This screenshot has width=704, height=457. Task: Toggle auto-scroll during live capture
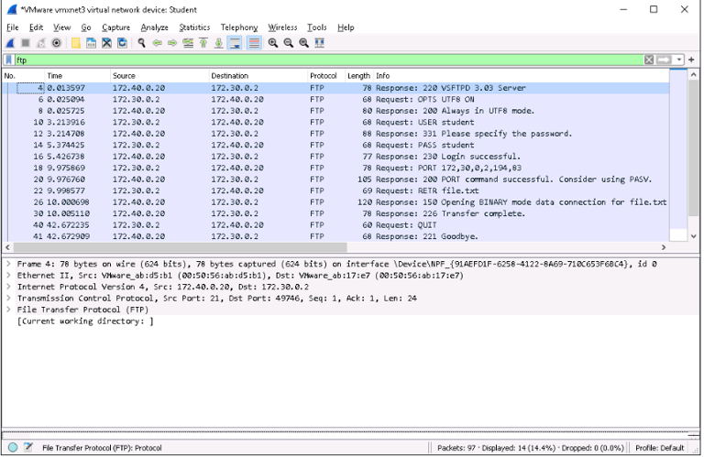(x=235, y=43)
